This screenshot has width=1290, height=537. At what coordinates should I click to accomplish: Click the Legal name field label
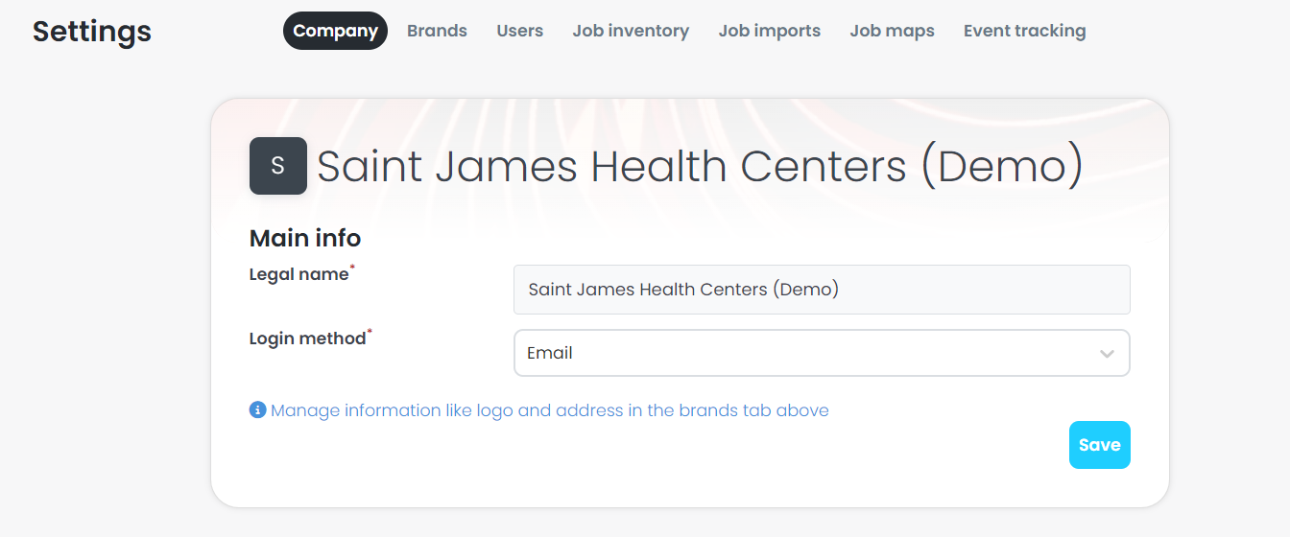299,274
